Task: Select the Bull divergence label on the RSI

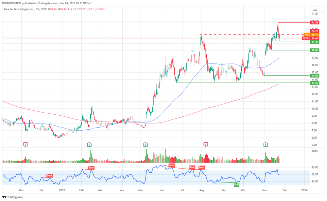Action: click(x=236, y=185)
